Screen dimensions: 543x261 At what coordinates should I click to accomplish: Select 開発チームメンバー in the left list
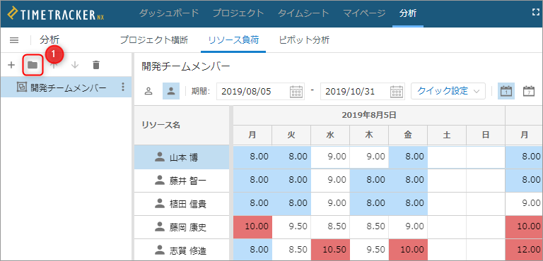pos(66,87)
